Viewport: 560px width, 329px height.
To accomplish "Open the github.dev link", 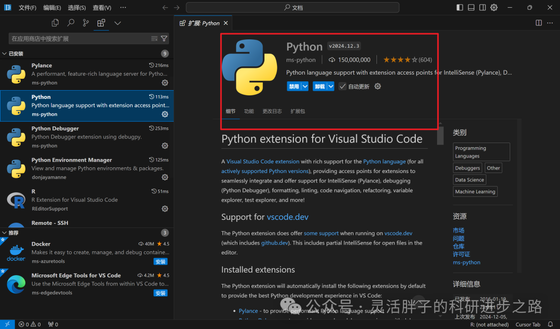I will pyautogui.click(x=275, y=243).
